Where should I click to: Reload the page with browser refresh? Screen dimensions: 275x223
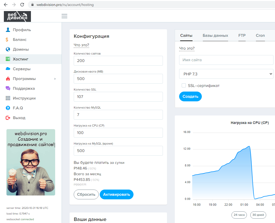22,5
